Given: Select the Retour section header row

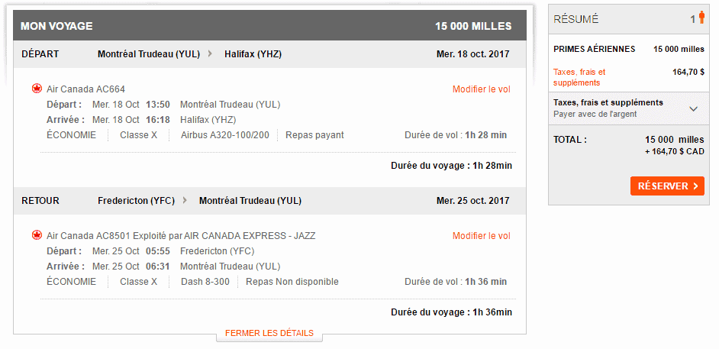Looking at the screenshot, I should point(269,201).
